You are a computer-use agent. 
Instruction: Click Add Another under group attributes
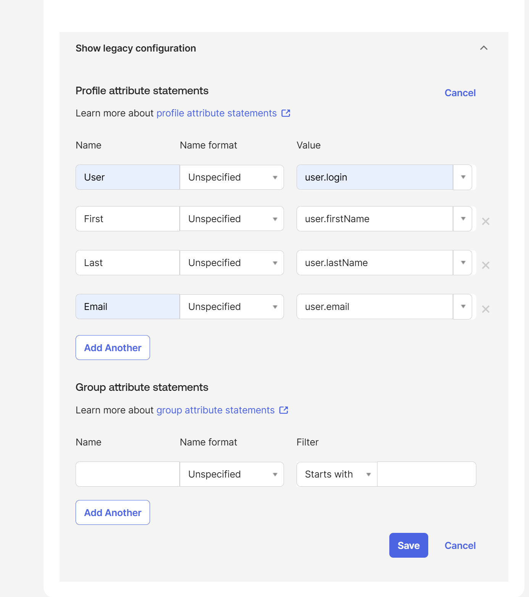(113, 513)
